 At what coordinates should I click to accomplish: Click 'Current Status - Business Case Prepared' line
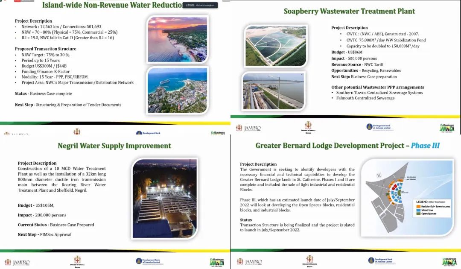[56, 225]
